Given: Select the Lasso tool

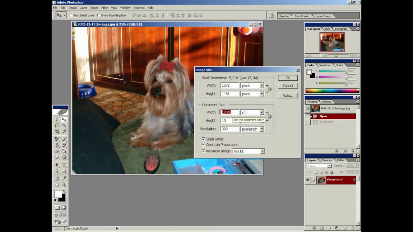Looking at the screenshot, I should [57, 126].
